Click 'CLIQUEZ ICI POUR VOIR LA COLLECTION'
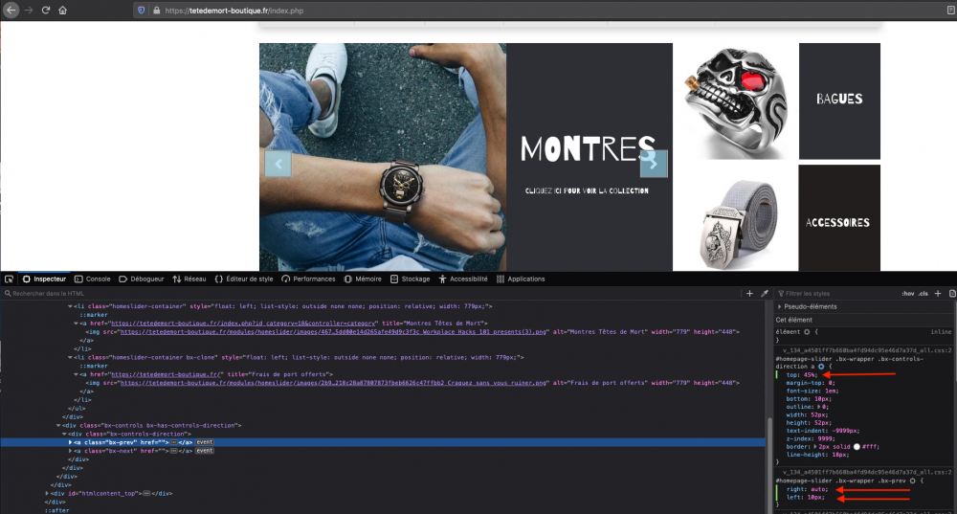 coord(587,191)
